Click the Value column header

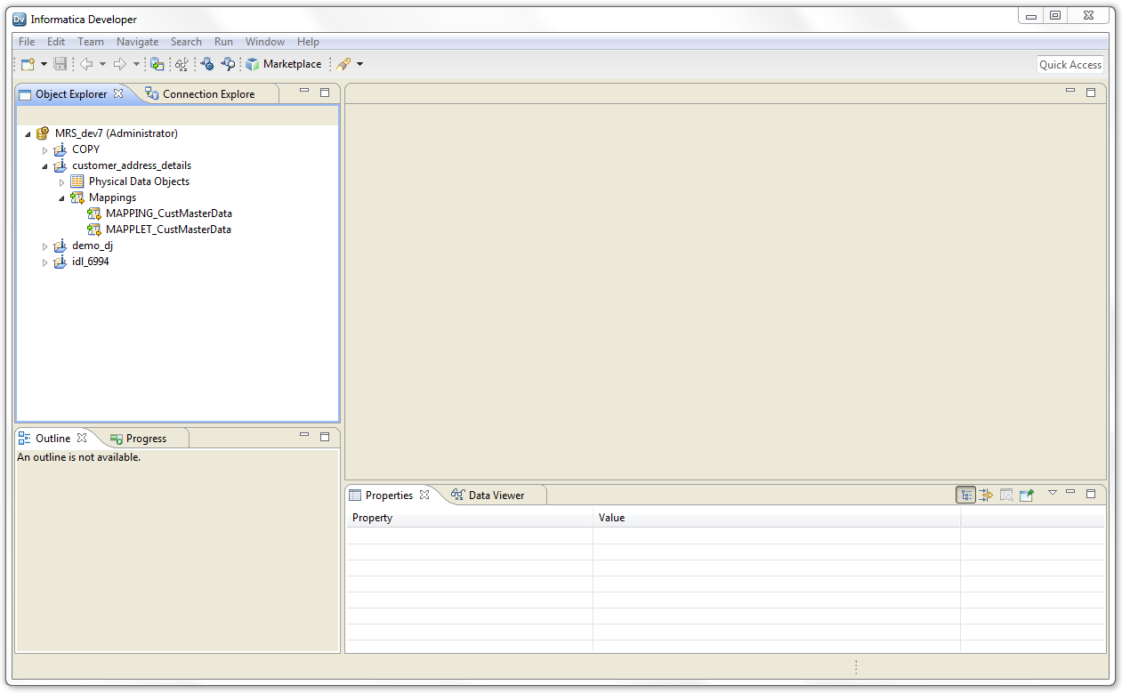(777, 518)
